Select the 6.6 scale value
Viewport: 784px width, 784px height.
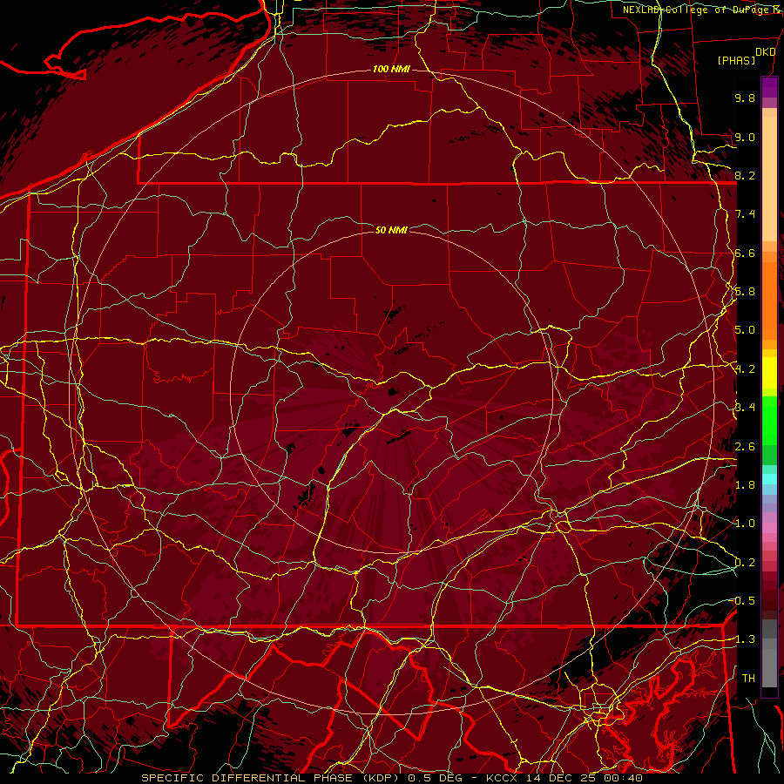(x=745, y=253)
